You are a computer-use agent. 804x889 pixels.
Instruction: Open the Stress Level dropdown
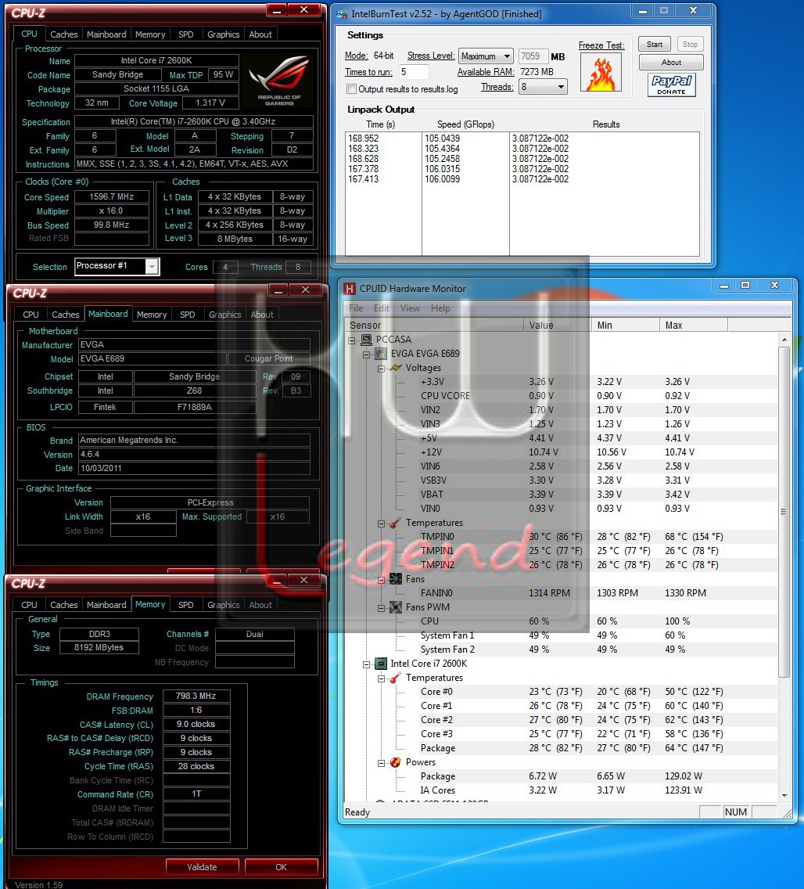(486, 56)
